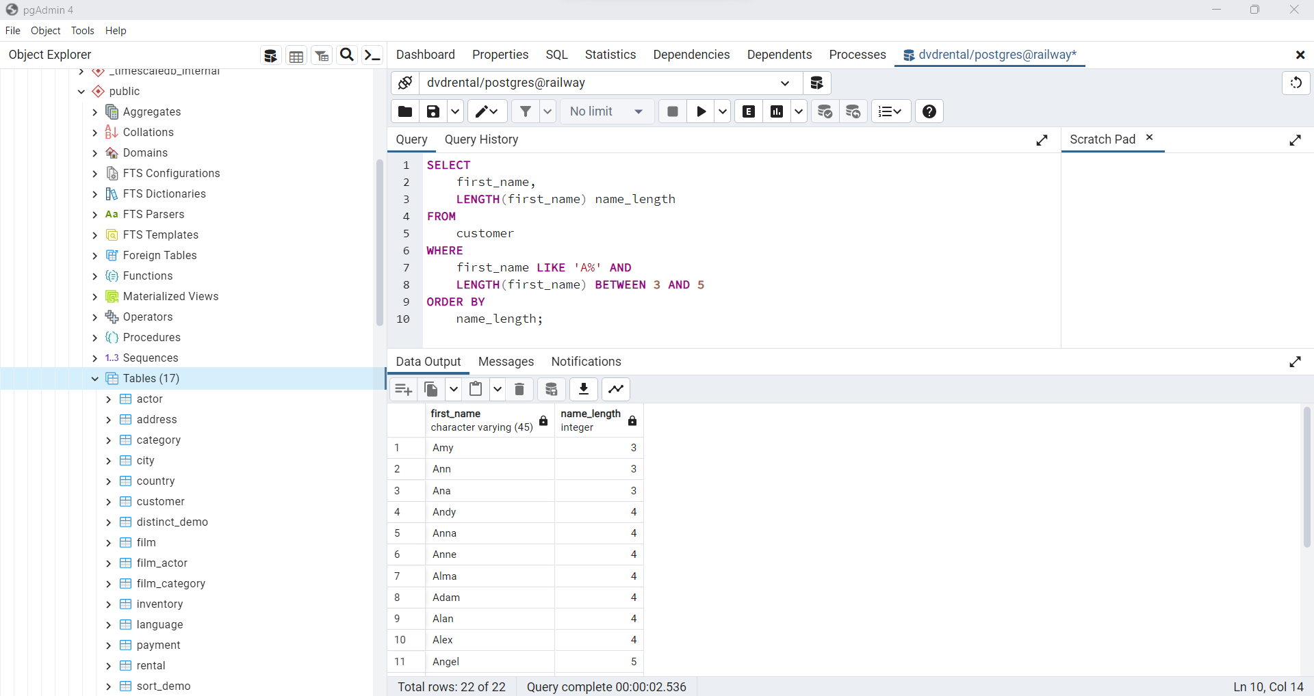Image resolution: width=1314 pixels, height=696 pixels.
Task: Click the View Data table icon
Action: click(296, 55)
